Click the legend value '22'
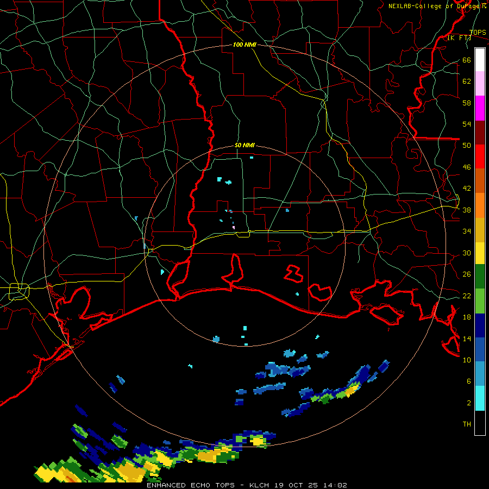489x489 pixels. 467,296
